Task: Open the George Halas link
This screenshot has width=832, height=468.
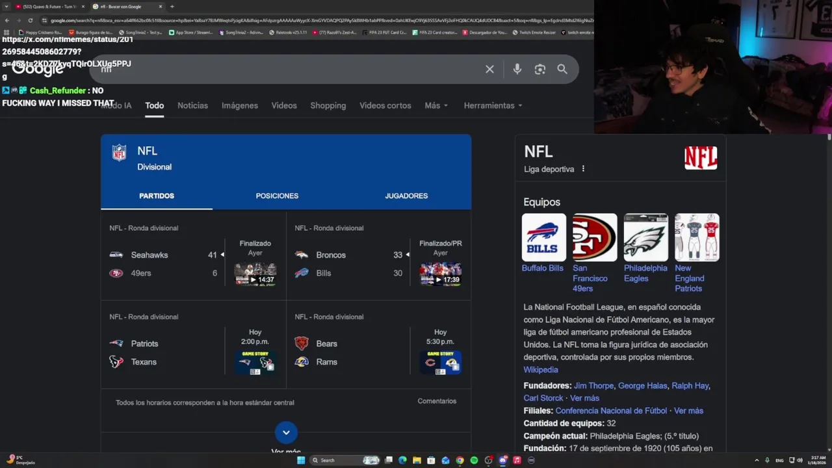Action: pos(642,385)
